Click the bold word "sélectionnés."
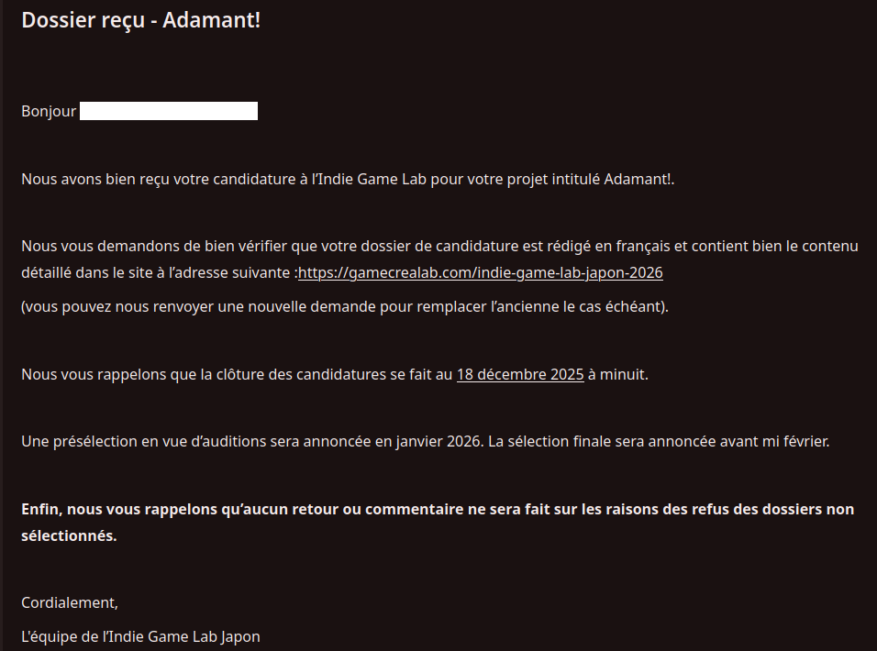Image resolution: width=877 pixels, height=651 pixels. click(69, 535)
